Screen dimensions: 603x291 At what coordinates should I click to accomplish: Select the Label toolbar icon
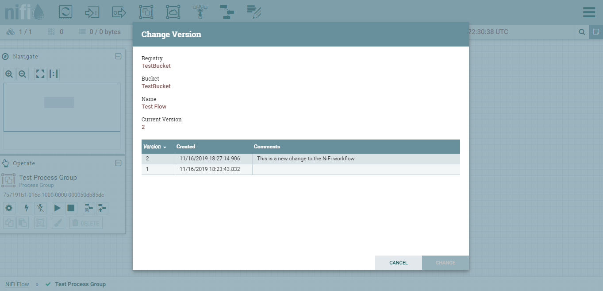point(254,12)
